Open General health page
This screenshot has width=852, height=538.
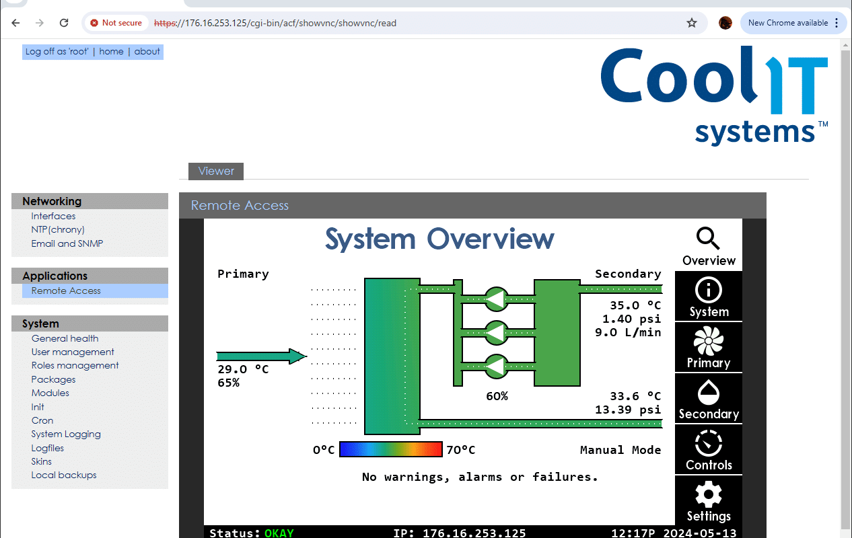tap(65, 338)
